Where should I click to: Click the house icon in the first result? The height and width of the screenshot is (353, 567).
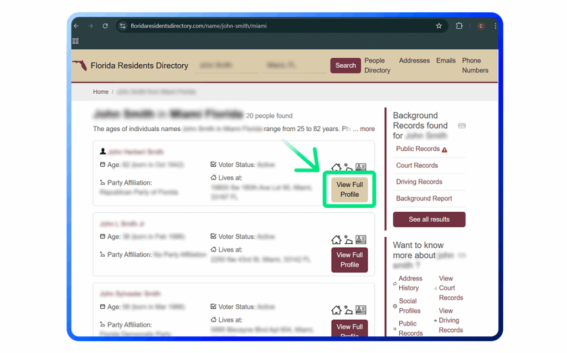[336, 167]
